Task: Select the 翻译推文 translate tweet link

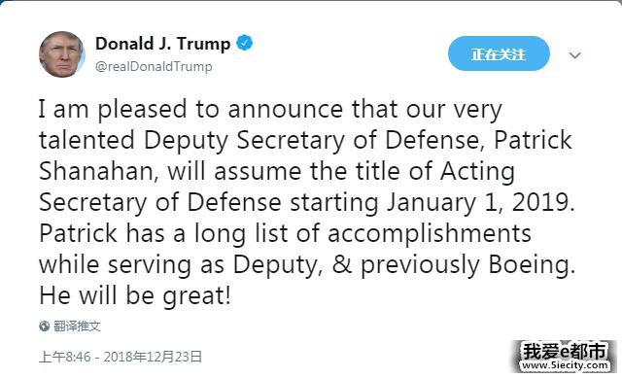Action: click(x=77, y=326)
